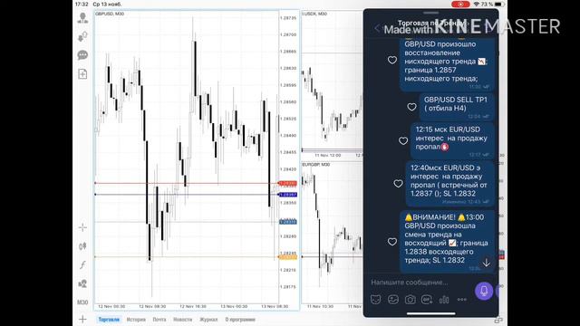The width and height of the screenshot is (580, 326).
Task: Tap the Wi-Fi icon in status bar
Action: (x=477, y=4)
